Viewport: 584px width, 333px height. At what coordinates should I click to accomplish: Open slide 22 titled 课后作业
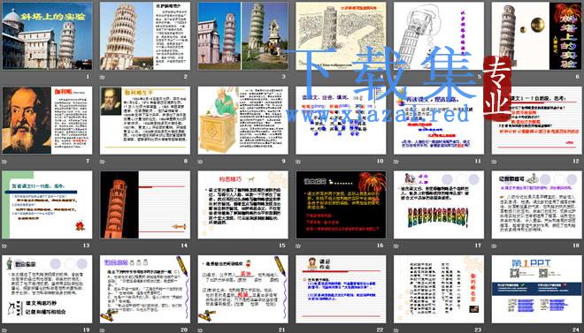coord(341,289)
